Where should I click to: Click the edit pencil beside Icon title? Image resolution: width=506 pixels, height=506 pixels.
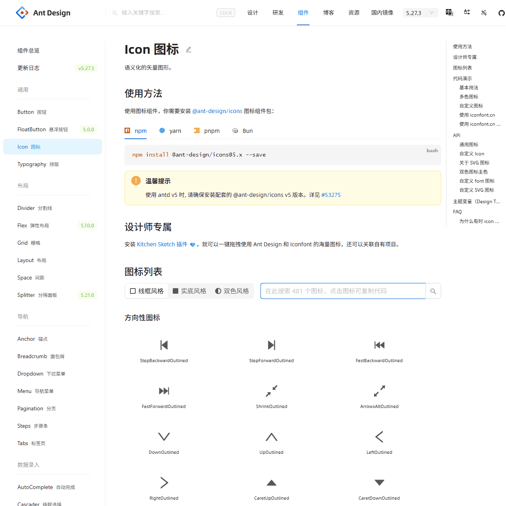(189, 49)
